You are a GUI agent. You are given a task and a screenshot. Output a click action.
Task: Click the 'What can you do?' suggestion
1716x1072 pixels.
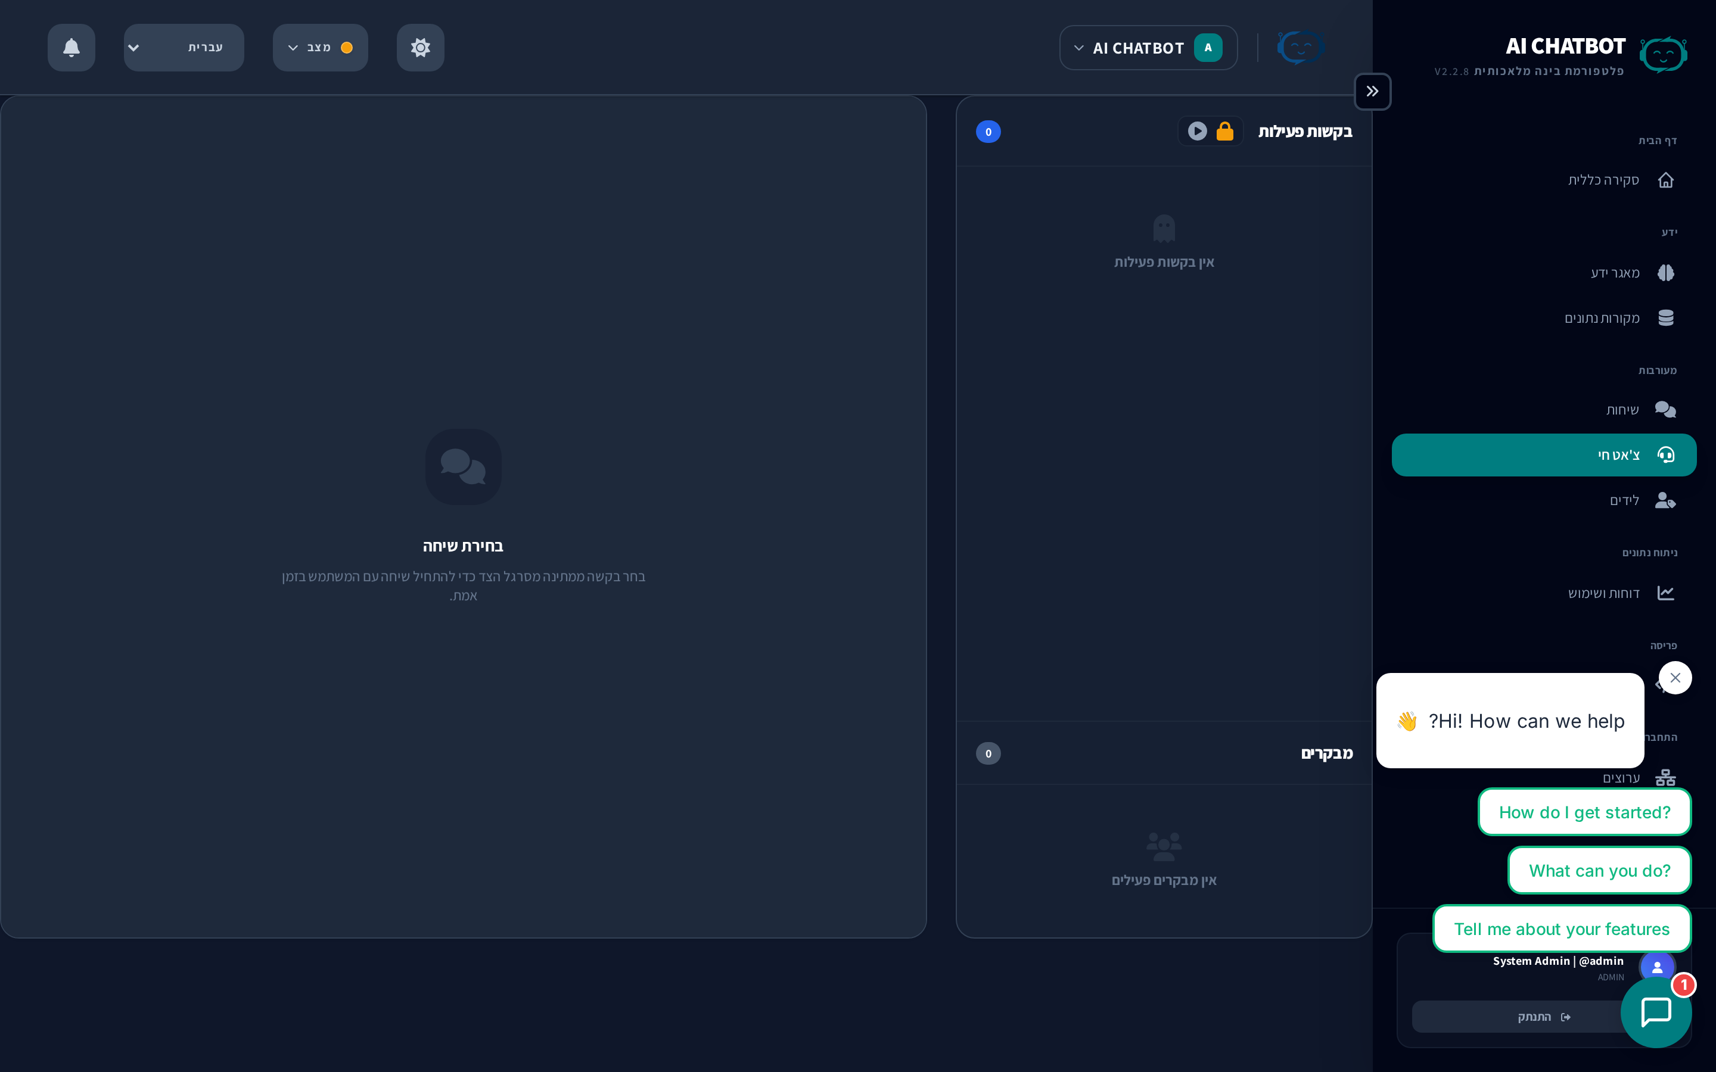click(1599, 871)
